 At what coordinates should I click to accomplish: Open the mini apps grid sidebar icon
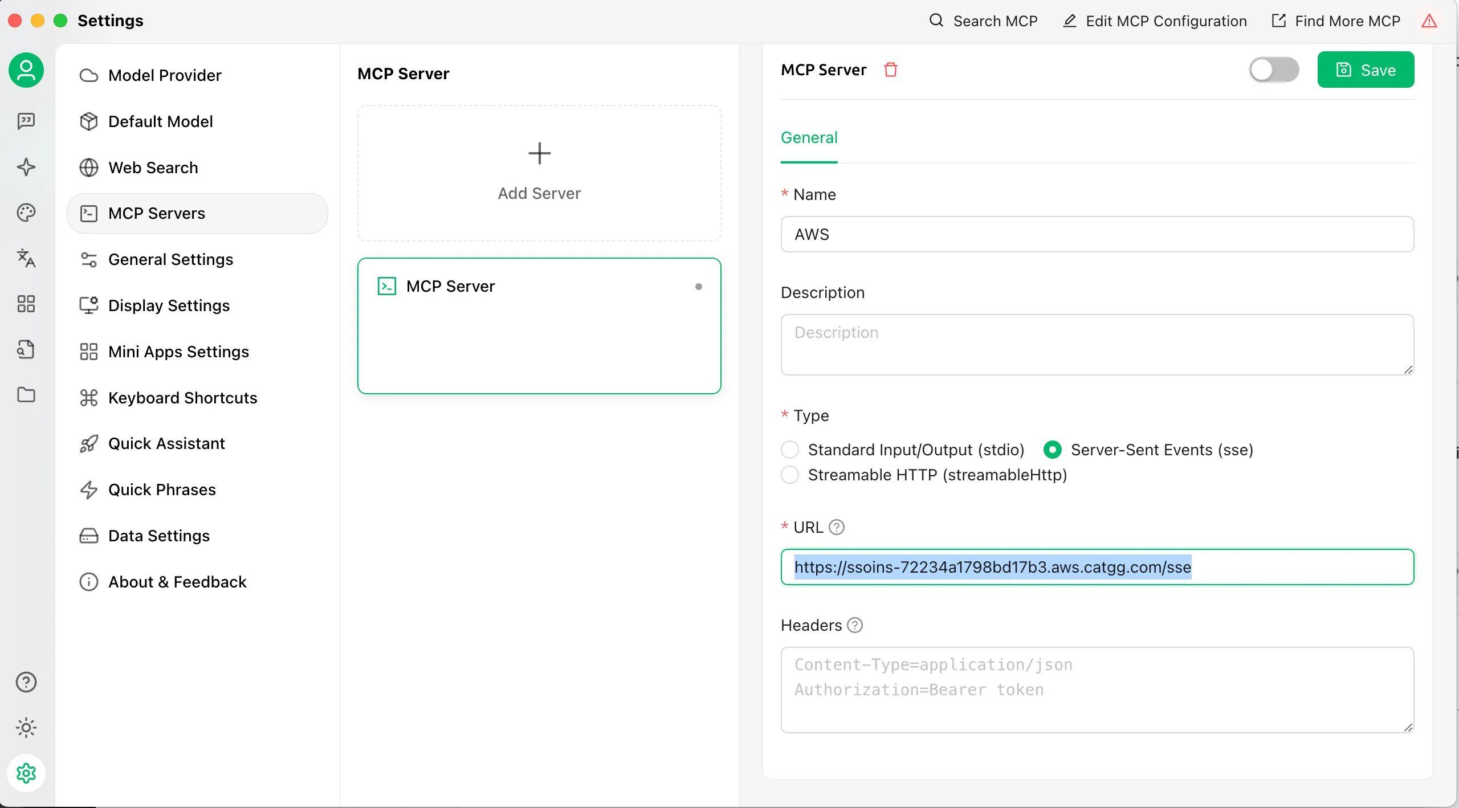[26, 304]
